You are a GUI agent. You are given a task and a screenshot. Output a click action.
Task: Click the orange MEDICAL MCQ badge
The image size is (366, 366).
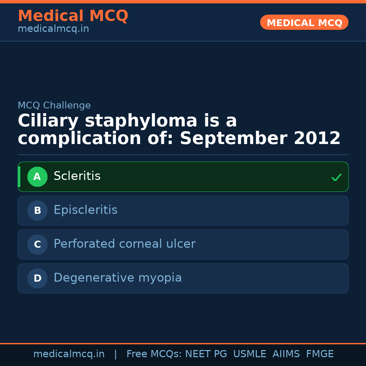coord(304,22)
